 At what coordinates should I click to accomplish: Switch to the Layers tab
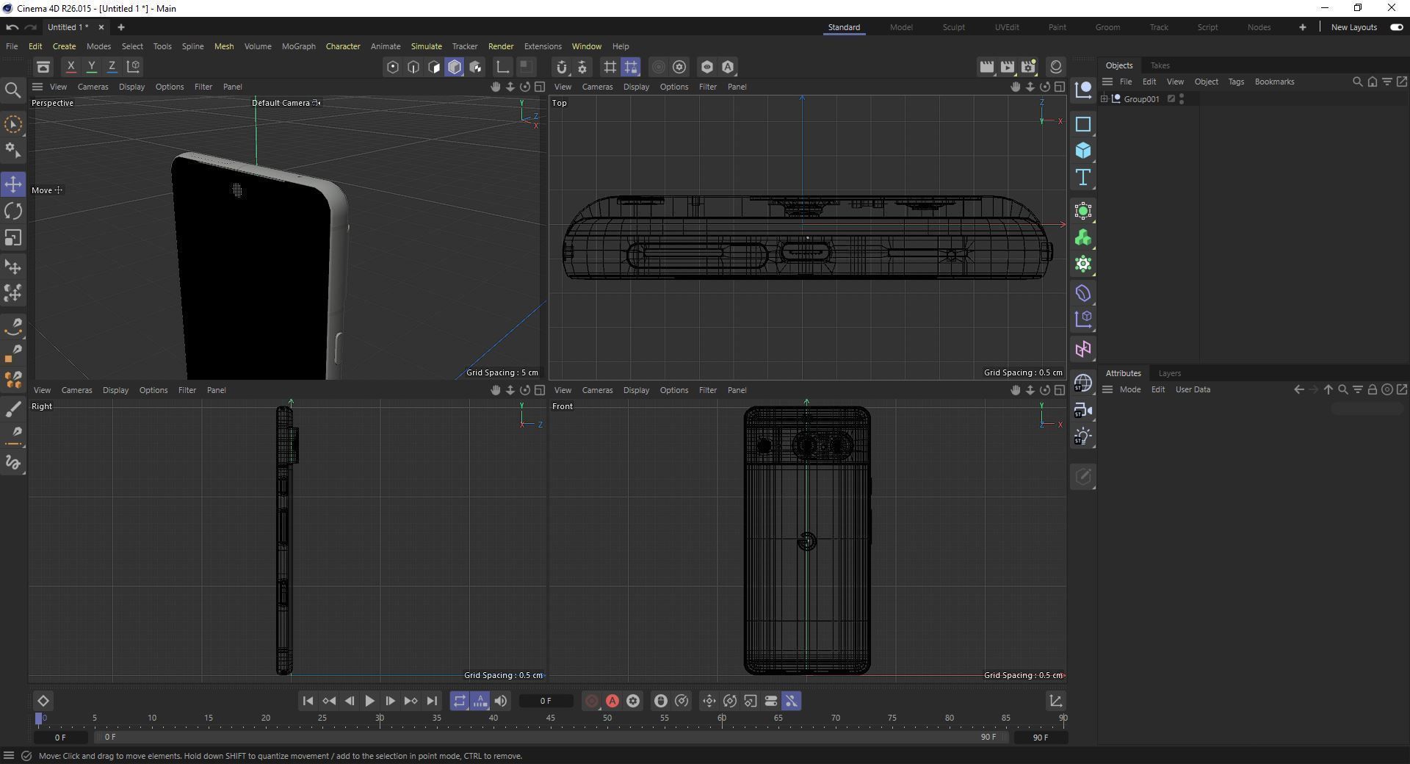(x=1169, y=373)
